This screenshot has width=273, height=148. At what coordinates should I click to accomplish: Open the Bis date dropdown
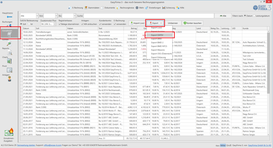click(75, 16)
